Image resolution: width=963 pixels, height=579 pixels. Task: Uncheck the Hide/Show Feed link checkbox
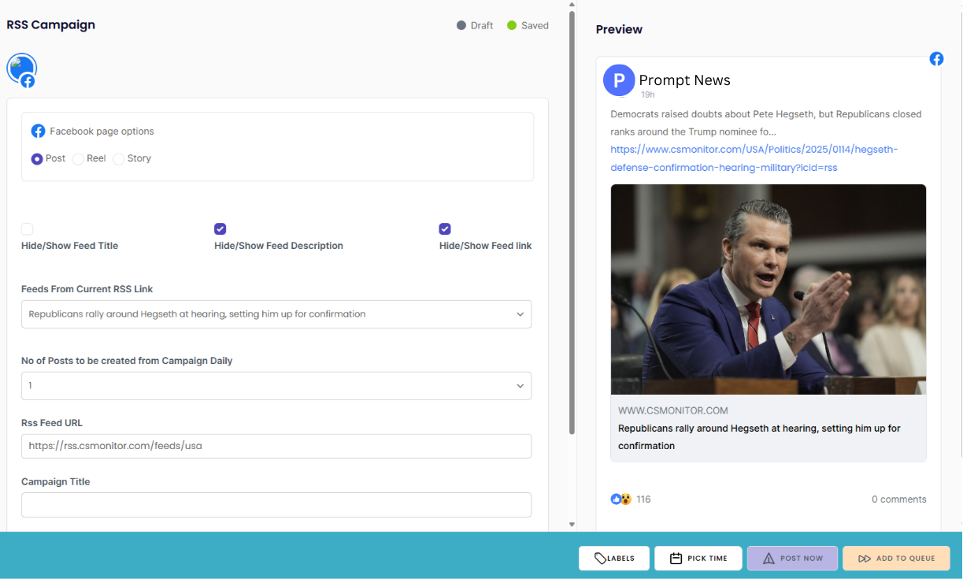point(445,229)
